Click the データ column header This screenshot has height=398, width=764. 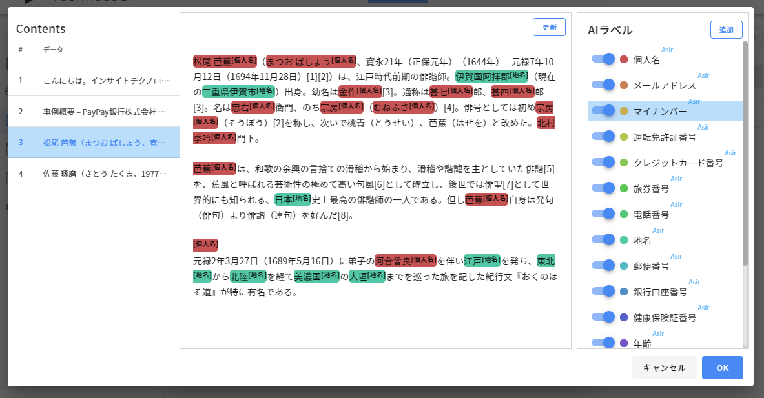click(53, 50)
